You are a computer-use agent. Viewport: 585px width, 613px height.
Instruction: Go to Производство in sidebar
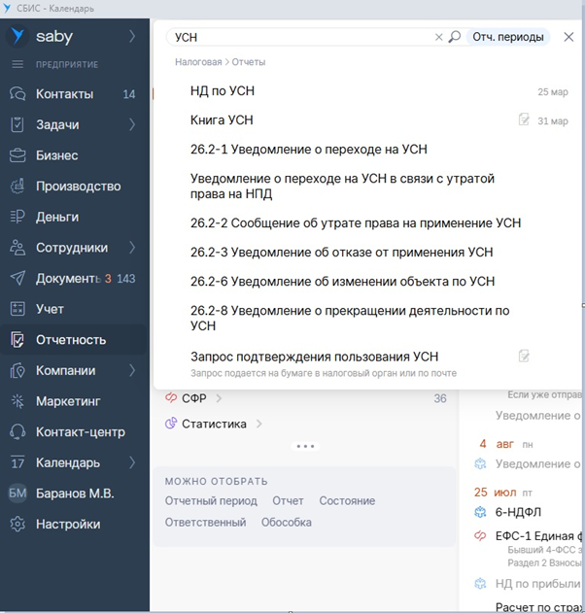(78, 187)
